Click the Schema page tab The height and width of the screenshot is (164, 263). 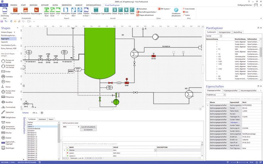[x=26, y=113]
